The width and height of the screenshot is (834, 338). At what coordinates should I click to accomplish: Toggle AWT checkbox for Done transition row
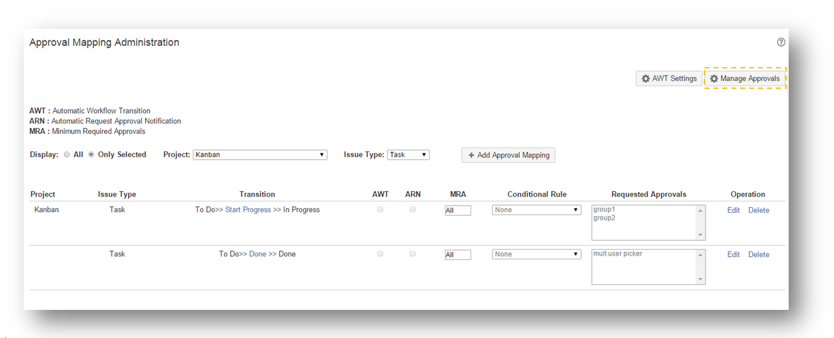(x=380, y=254)
